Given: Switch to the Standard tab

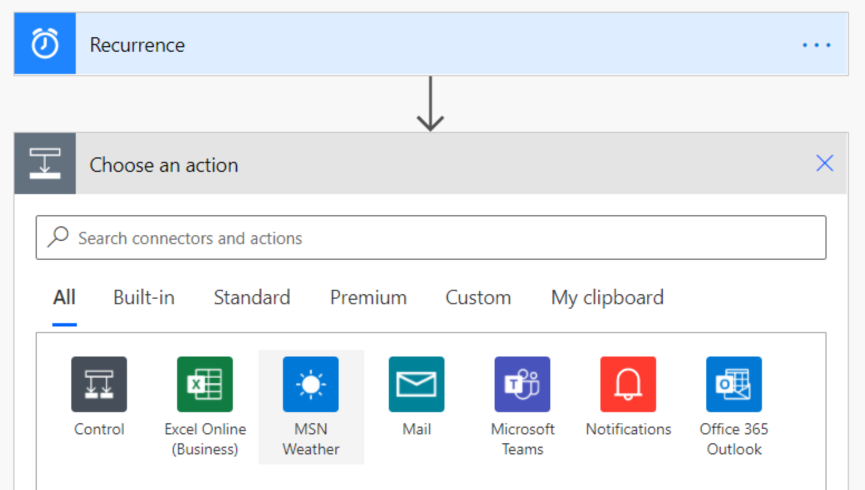Looking at the screenshot, I should (x=252, y=298).
